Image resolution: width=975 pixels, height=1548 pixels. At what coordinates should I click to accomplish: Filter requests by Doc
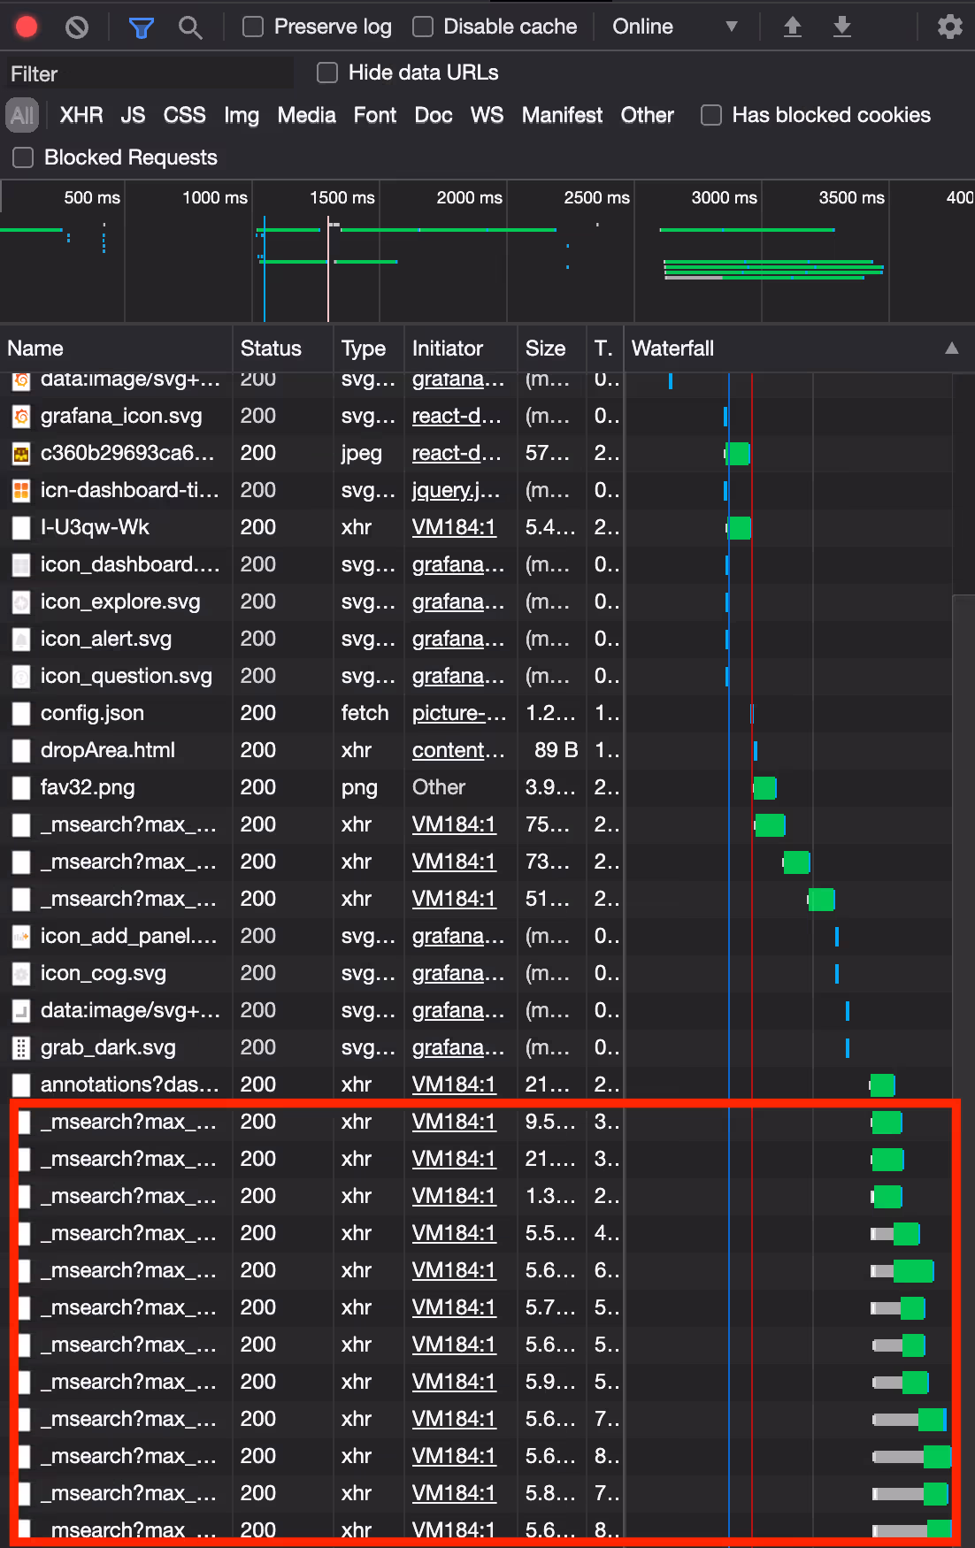(434, 115)
